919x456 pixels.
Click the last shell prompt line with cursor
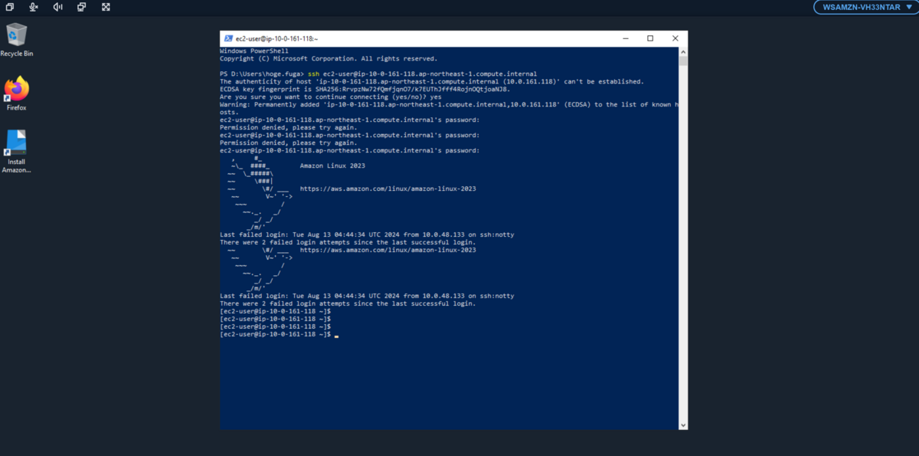pos(279,334)
